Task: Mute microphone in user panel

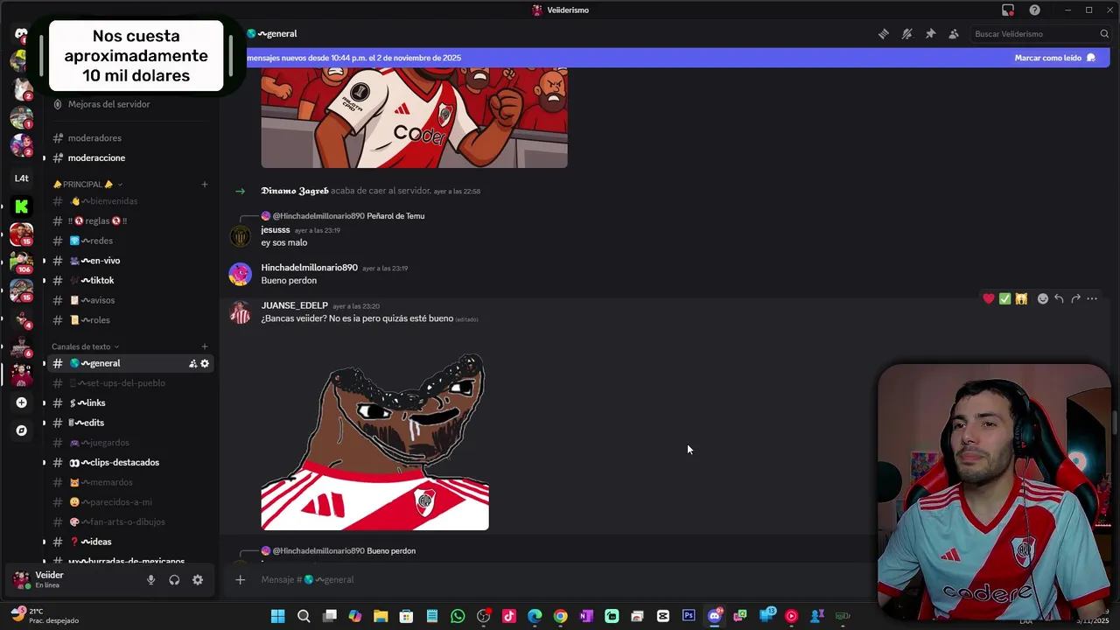Action: [150, 580]
